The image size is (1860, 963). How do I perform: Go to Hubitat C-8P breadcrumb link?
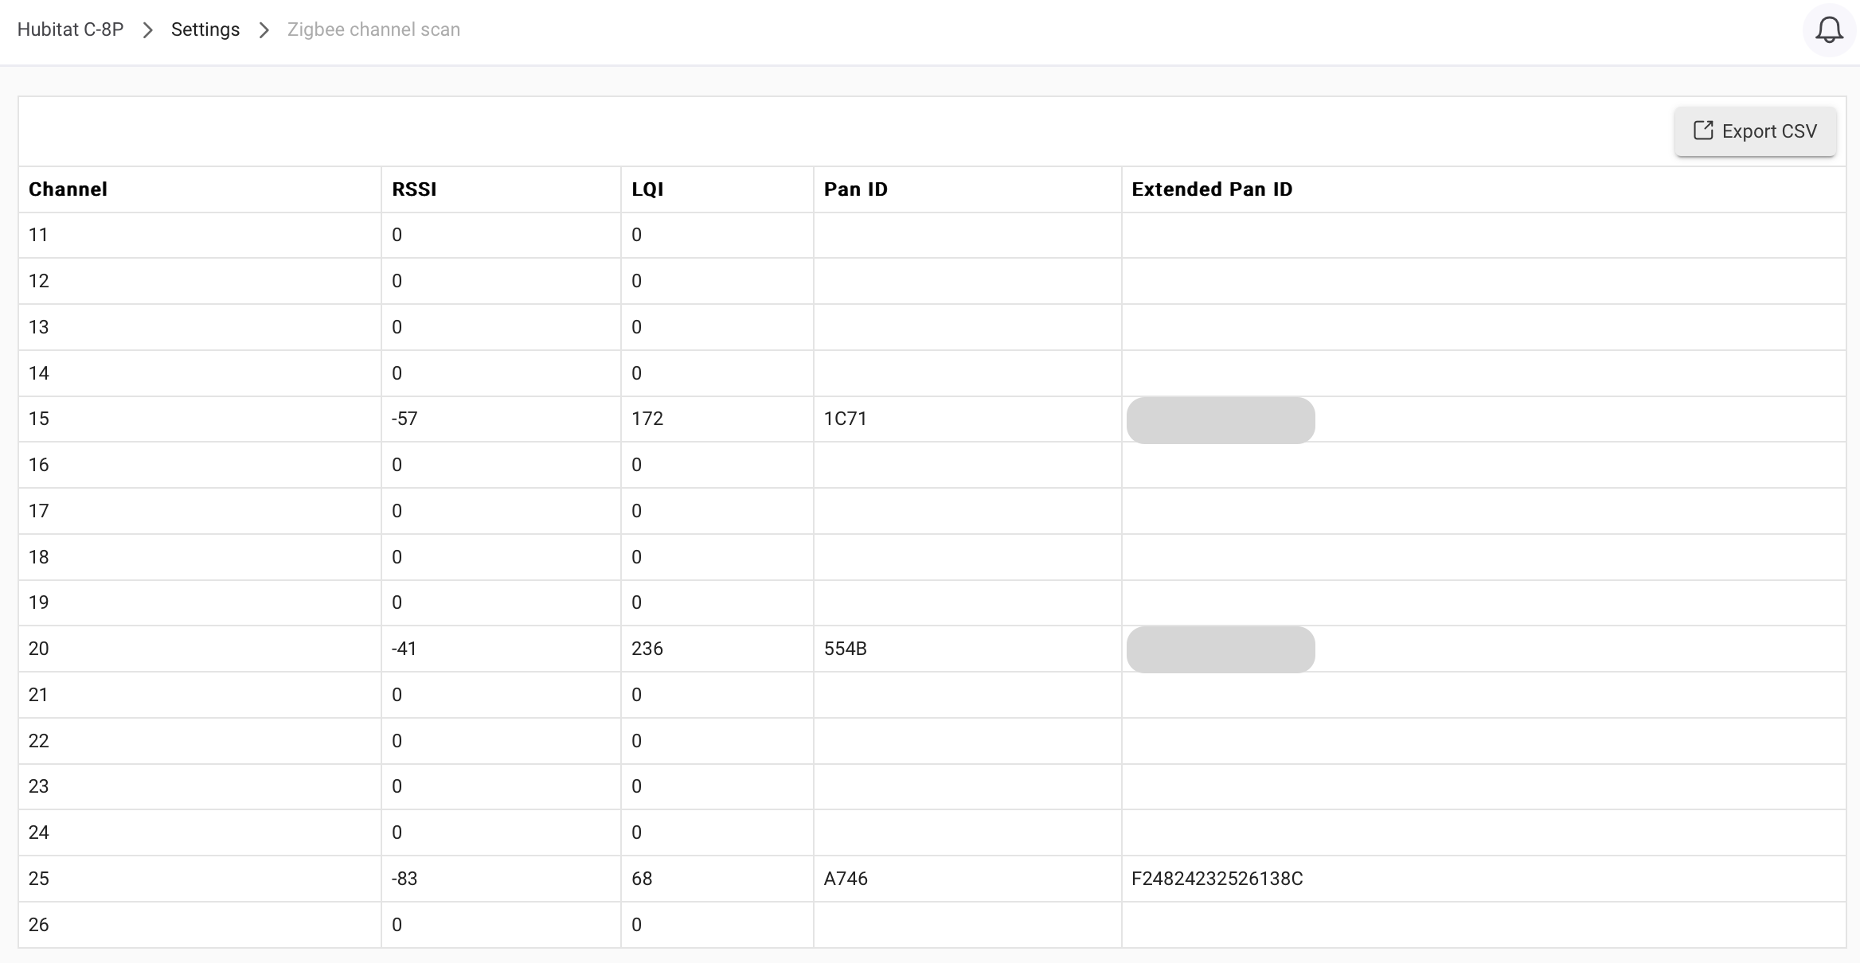tap(70, 29)
